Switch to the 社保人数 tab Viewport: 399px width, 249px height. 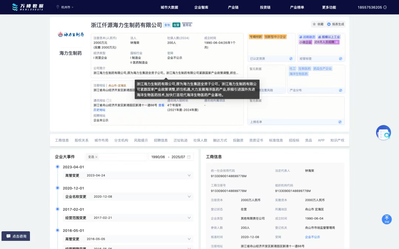coord(200,140)
